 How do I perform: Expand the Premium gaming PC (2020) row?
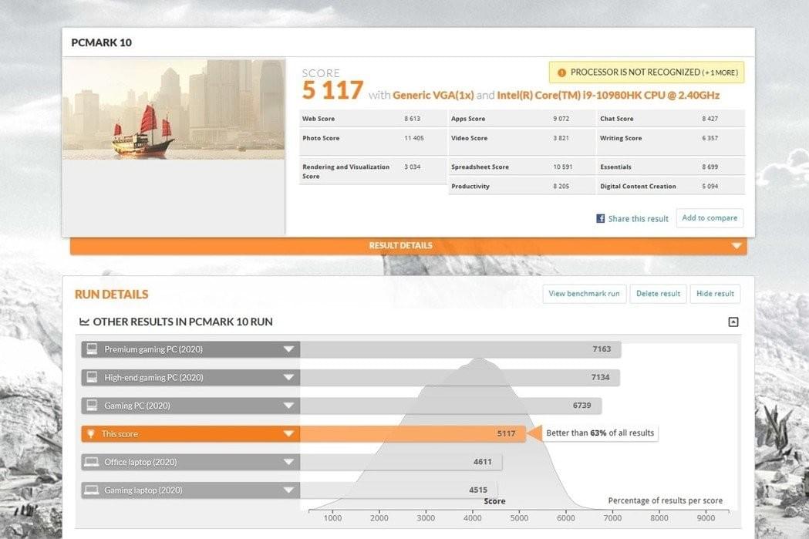coord(288,349)
